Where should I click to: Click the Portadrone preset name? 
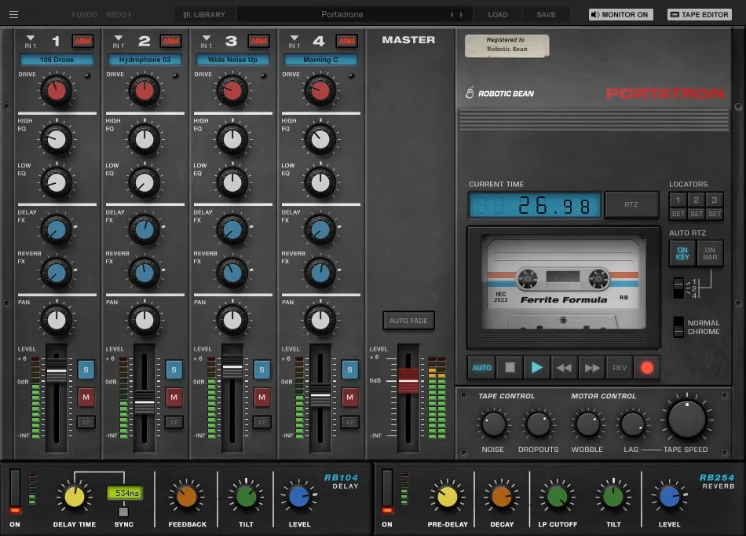point(342,15)
